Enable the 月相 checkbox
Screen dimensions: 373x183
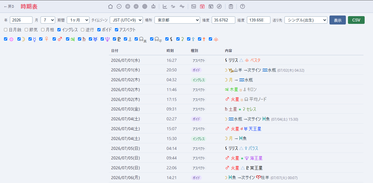(x=43, y=30)
